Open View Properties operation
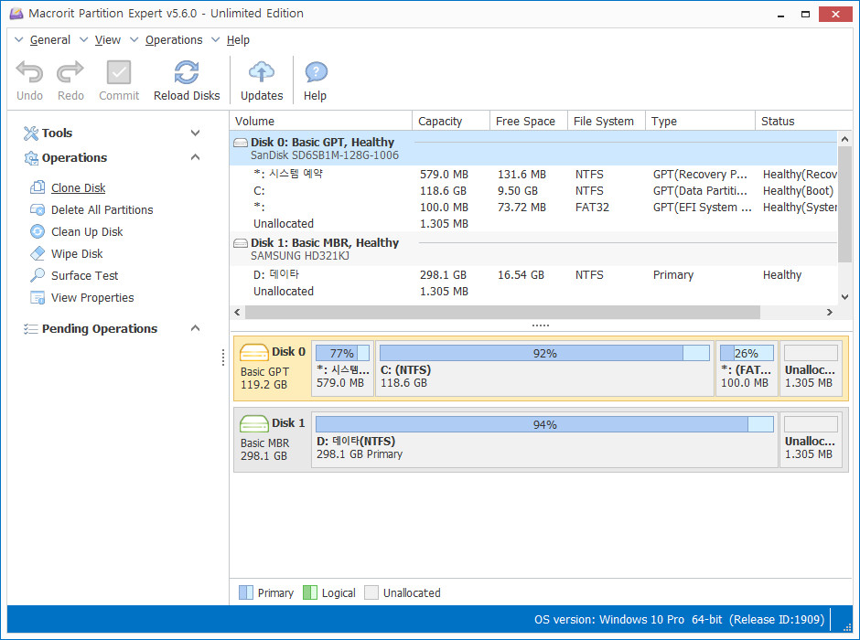 pos(92,297)
